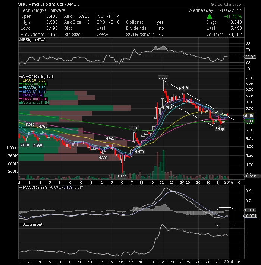Click the Options value yes
Image resolution: width=261 pixels, height=265 pixels.
pos(160,22)
